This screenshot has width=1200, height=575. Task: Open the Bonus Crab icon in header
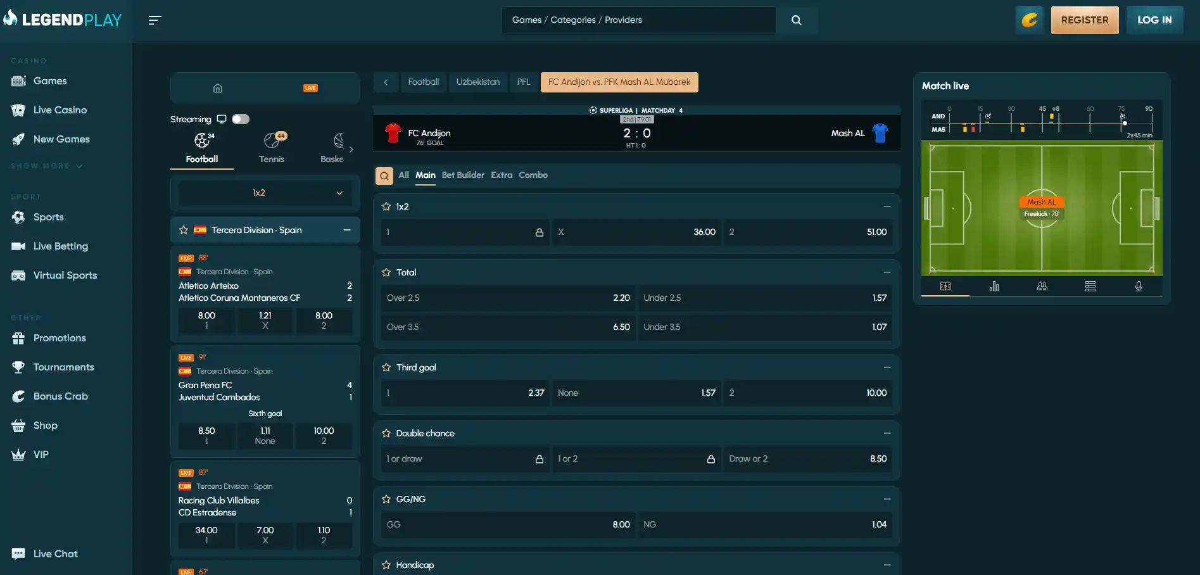[x=1030, y=20]
